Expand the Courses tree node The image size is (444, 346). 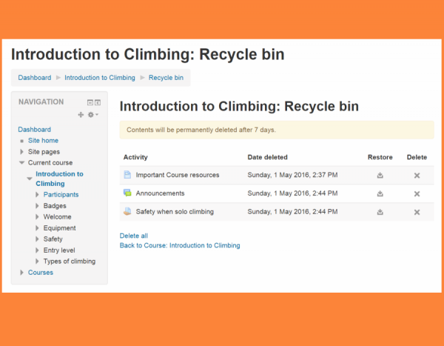[x=22, y=273]
